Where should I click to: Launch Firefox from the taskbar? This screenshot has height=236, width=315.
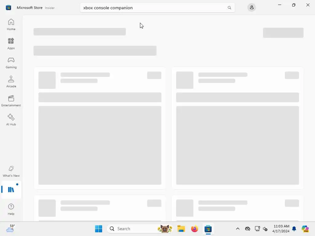tap(194, 229)
